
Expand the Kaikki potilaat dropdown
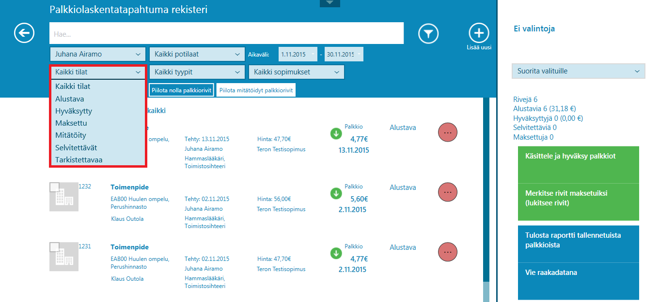(x=197, y=54)
